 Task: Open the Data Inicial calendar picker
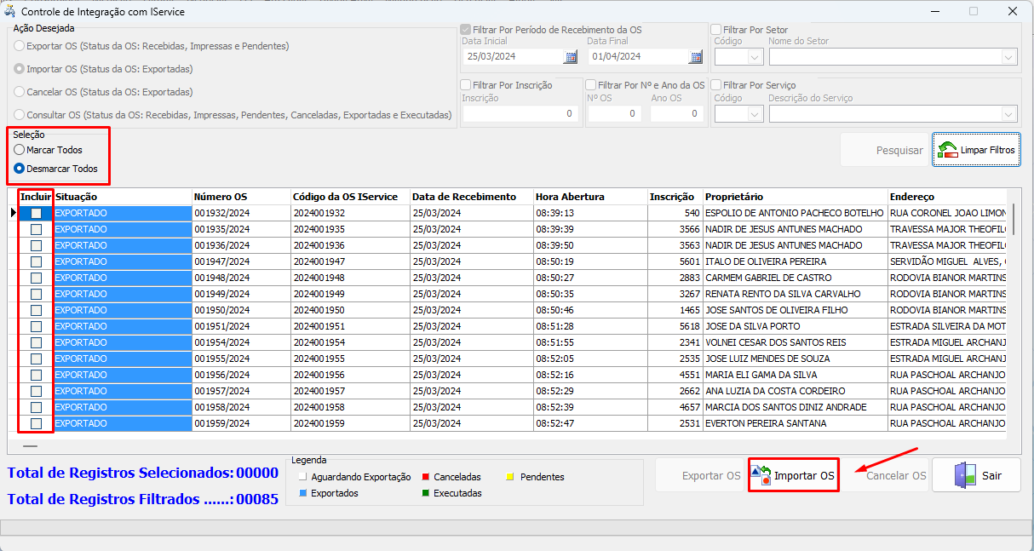click(x=571, y=57)
